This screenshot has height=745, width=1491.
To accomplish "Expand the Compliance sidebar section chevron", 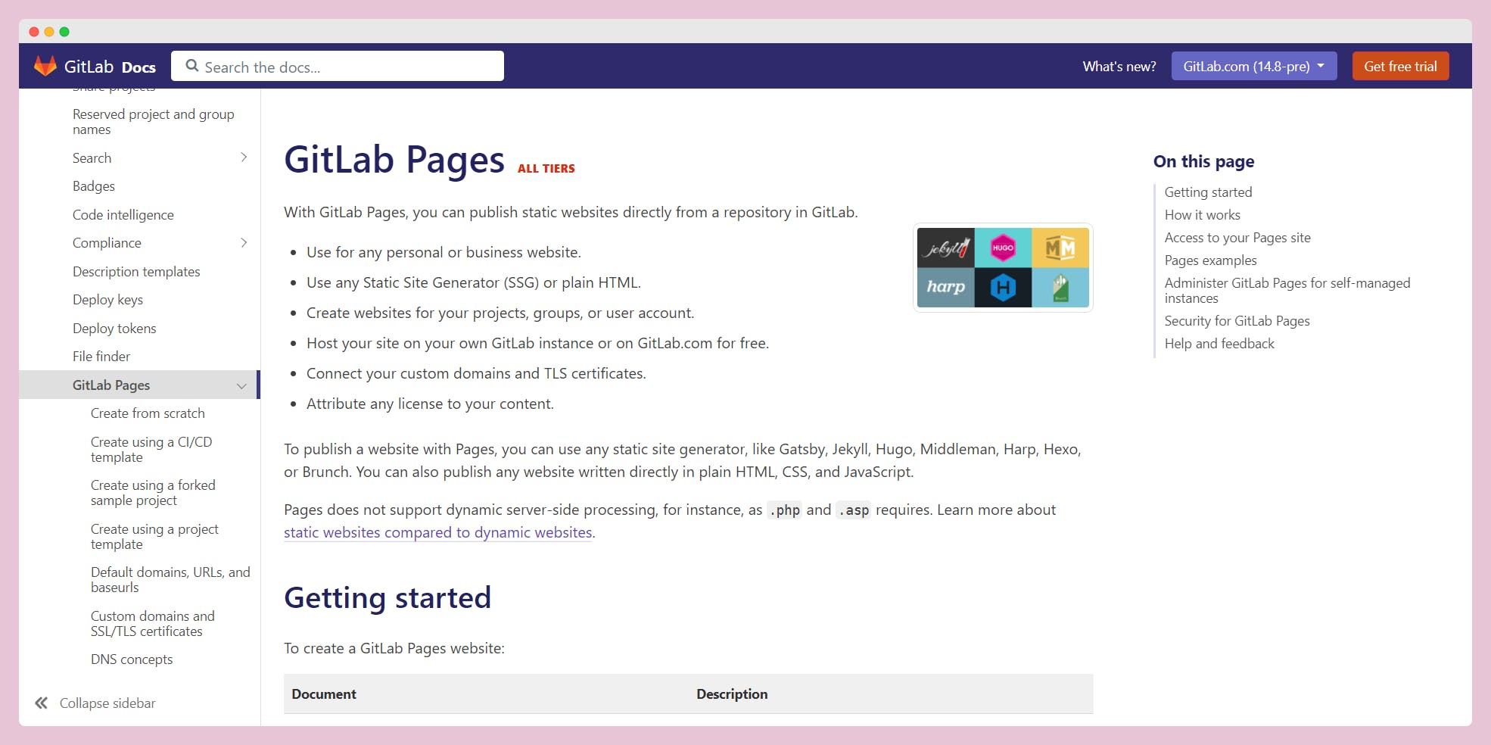I will pos(244,243).
